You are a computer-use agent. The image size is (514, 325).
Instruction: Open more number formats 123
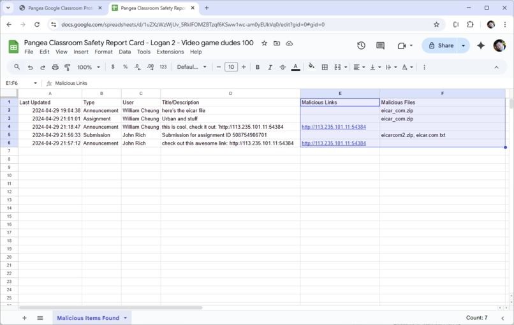click(163, 67)
